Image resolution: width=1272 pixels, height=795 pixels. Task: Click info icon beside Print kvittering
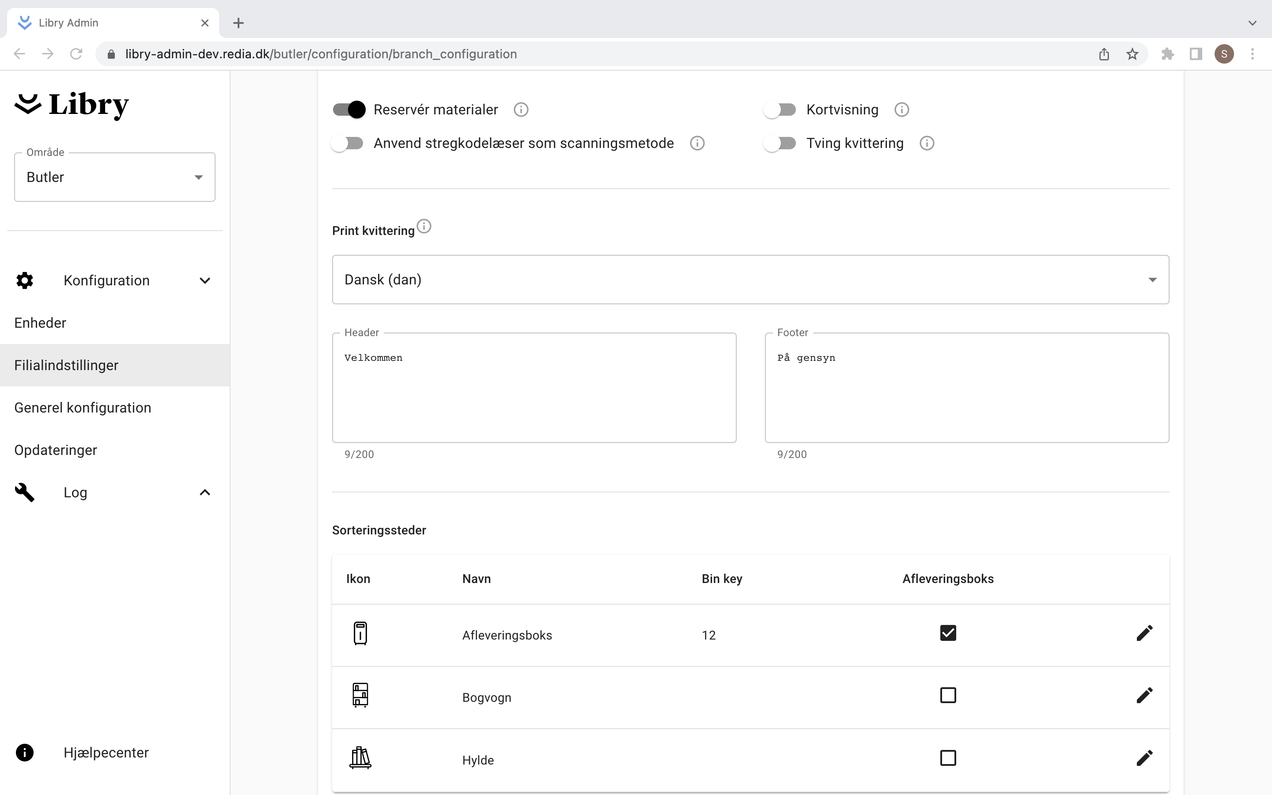424,227
